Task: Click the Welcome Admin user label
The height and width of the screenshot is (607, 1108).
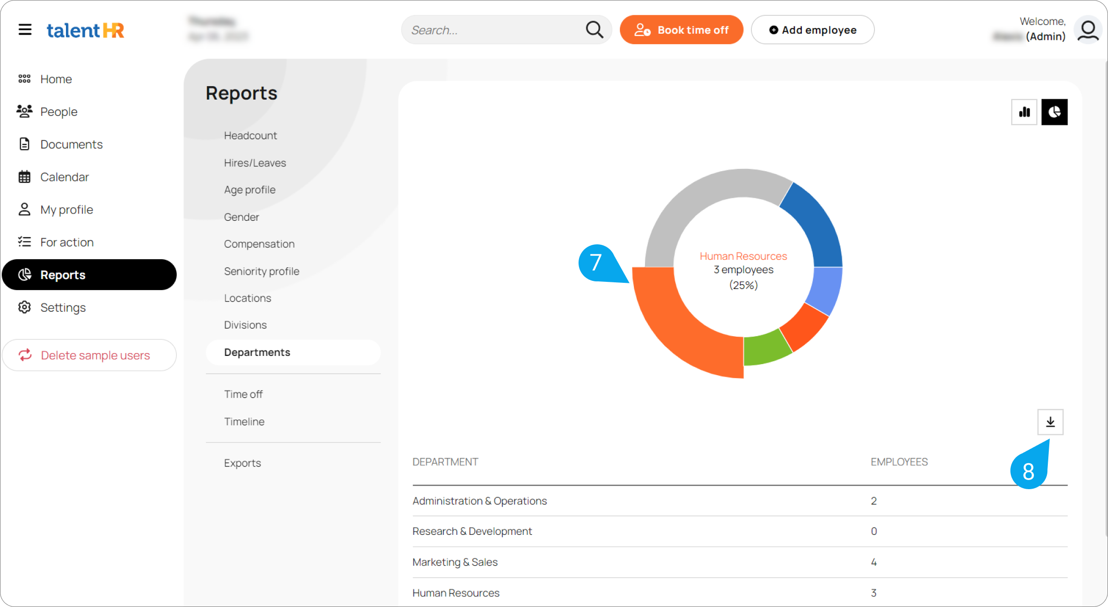Action: [x=1029, y=29]
